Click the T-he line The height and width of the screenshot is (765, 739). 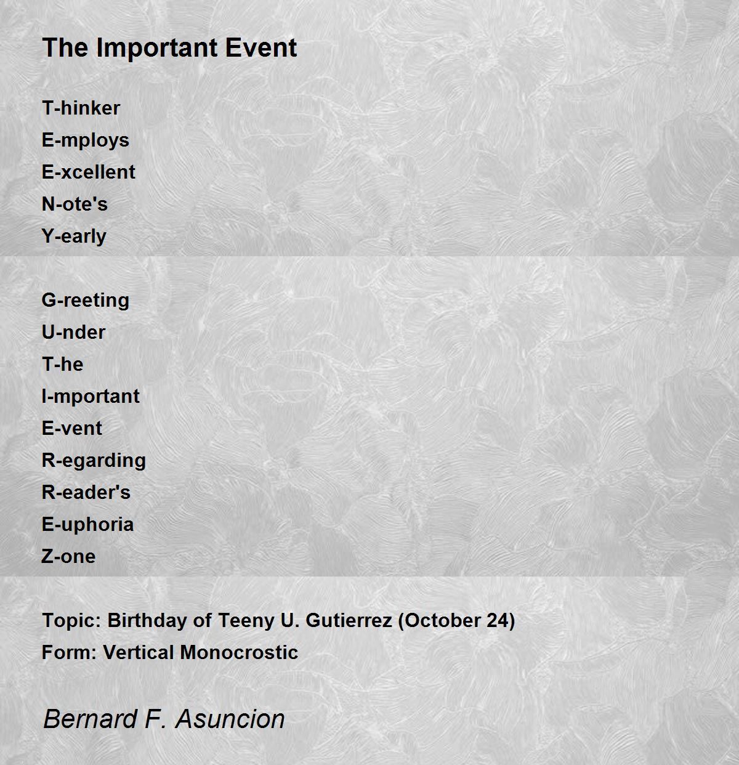[x=62, y=364]
